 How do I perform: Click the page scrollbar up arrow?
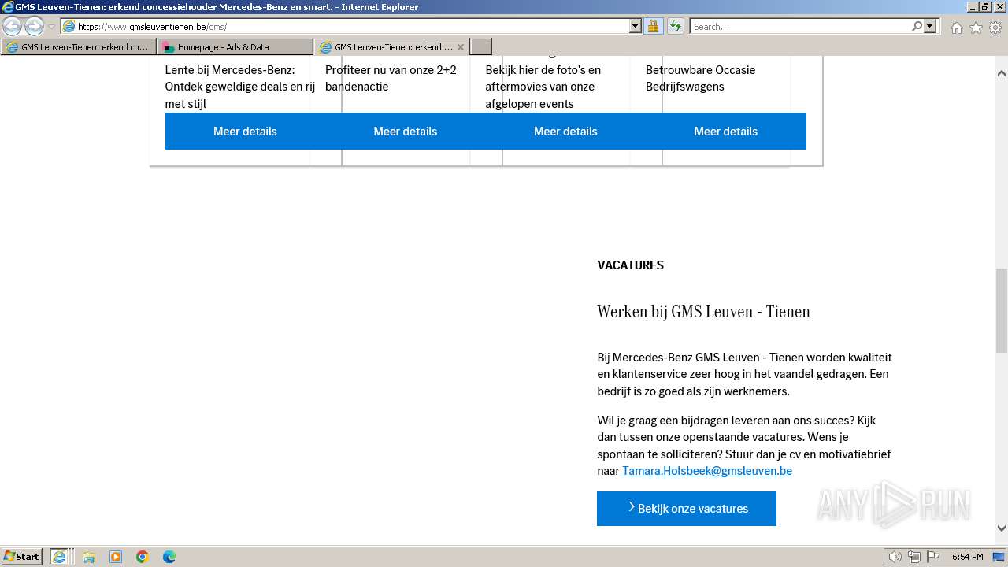coord(1002,73)
